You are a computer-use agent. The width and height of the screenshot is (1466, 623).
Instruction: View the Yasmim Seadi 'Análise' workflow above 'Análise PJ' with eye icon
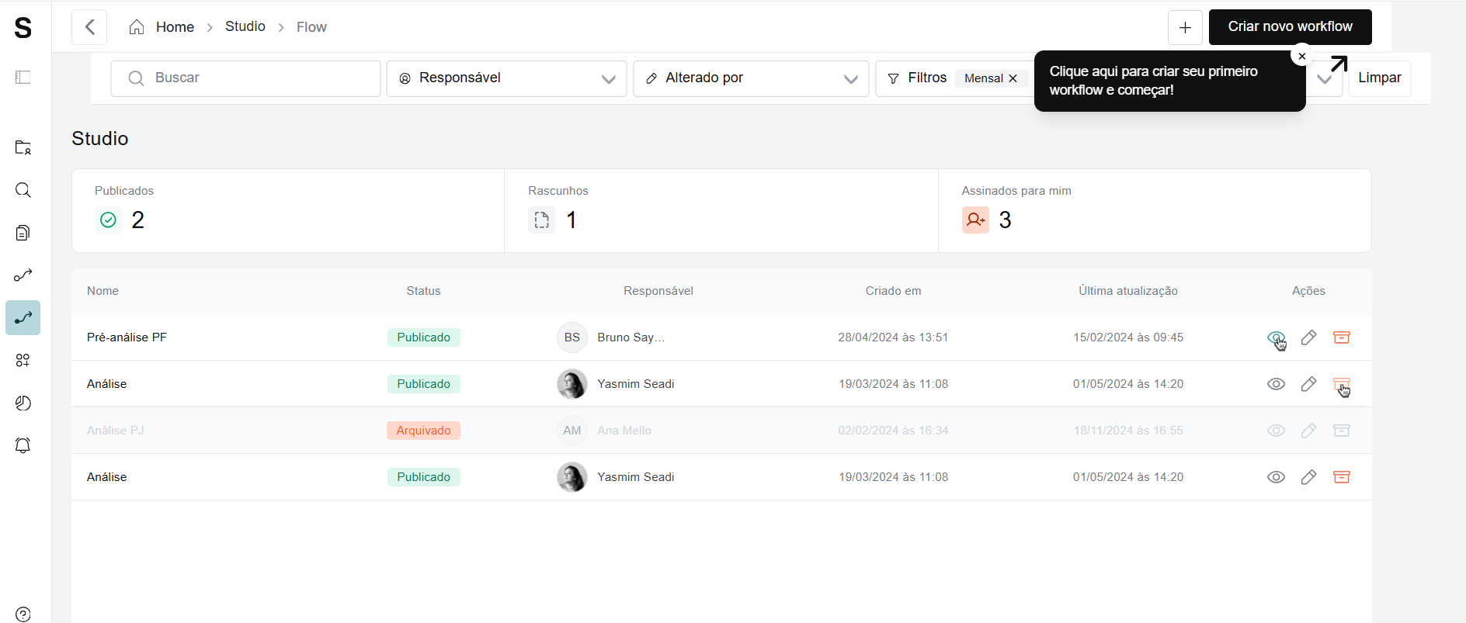pos(1276,384)
